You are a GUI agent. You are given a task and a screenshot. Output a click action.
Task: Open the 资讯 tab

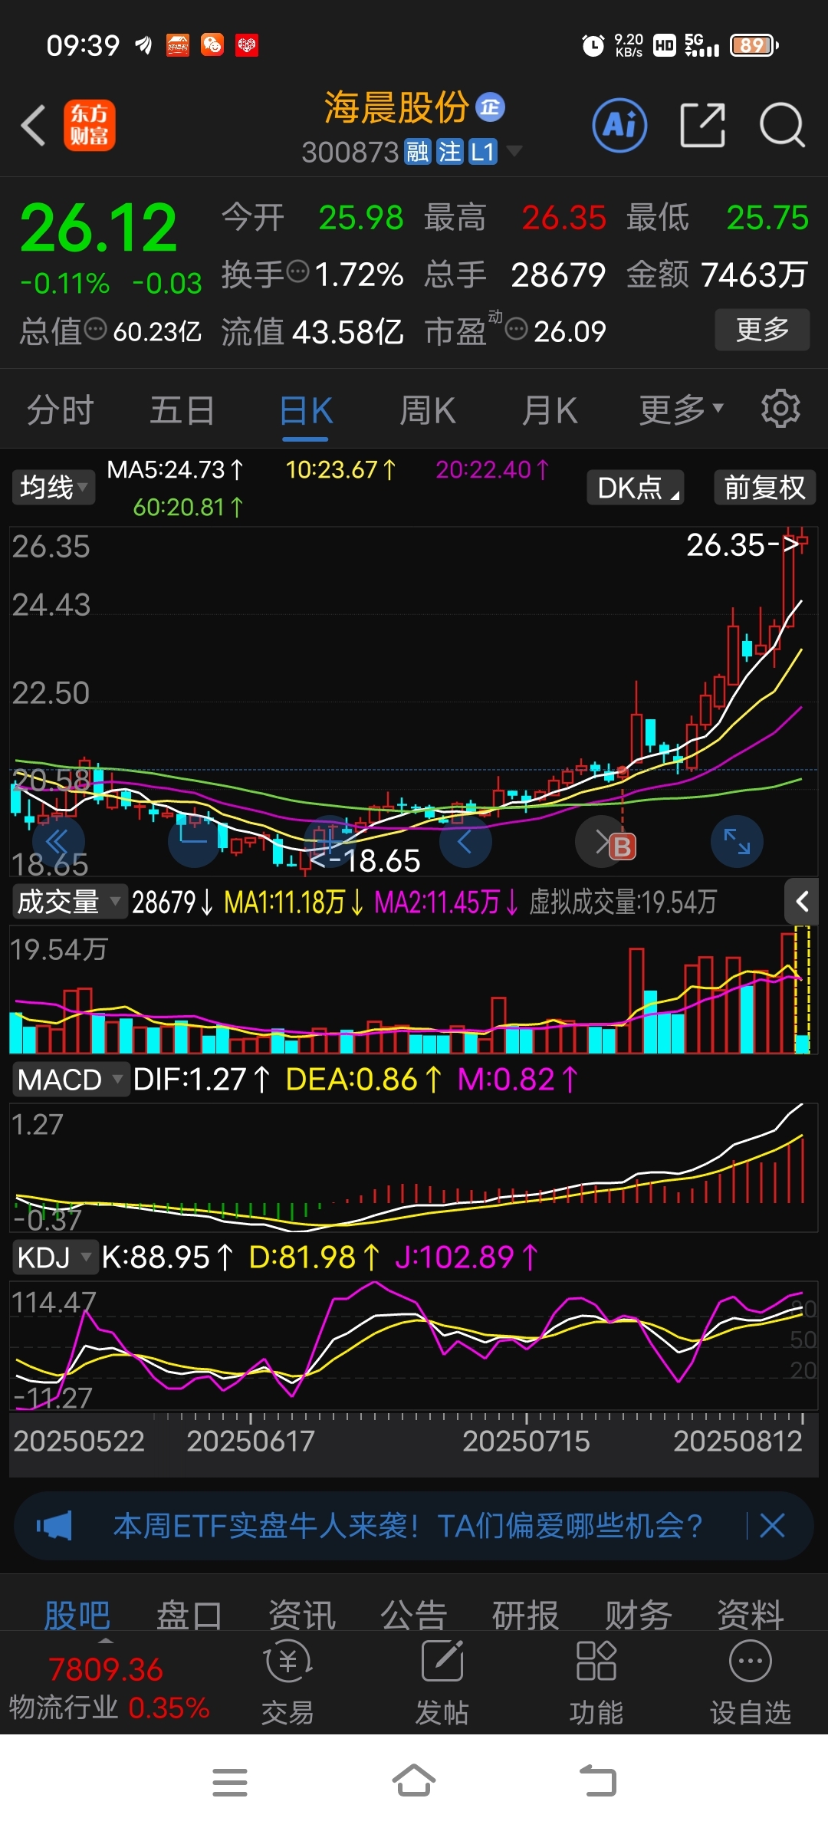[302, 1615]
